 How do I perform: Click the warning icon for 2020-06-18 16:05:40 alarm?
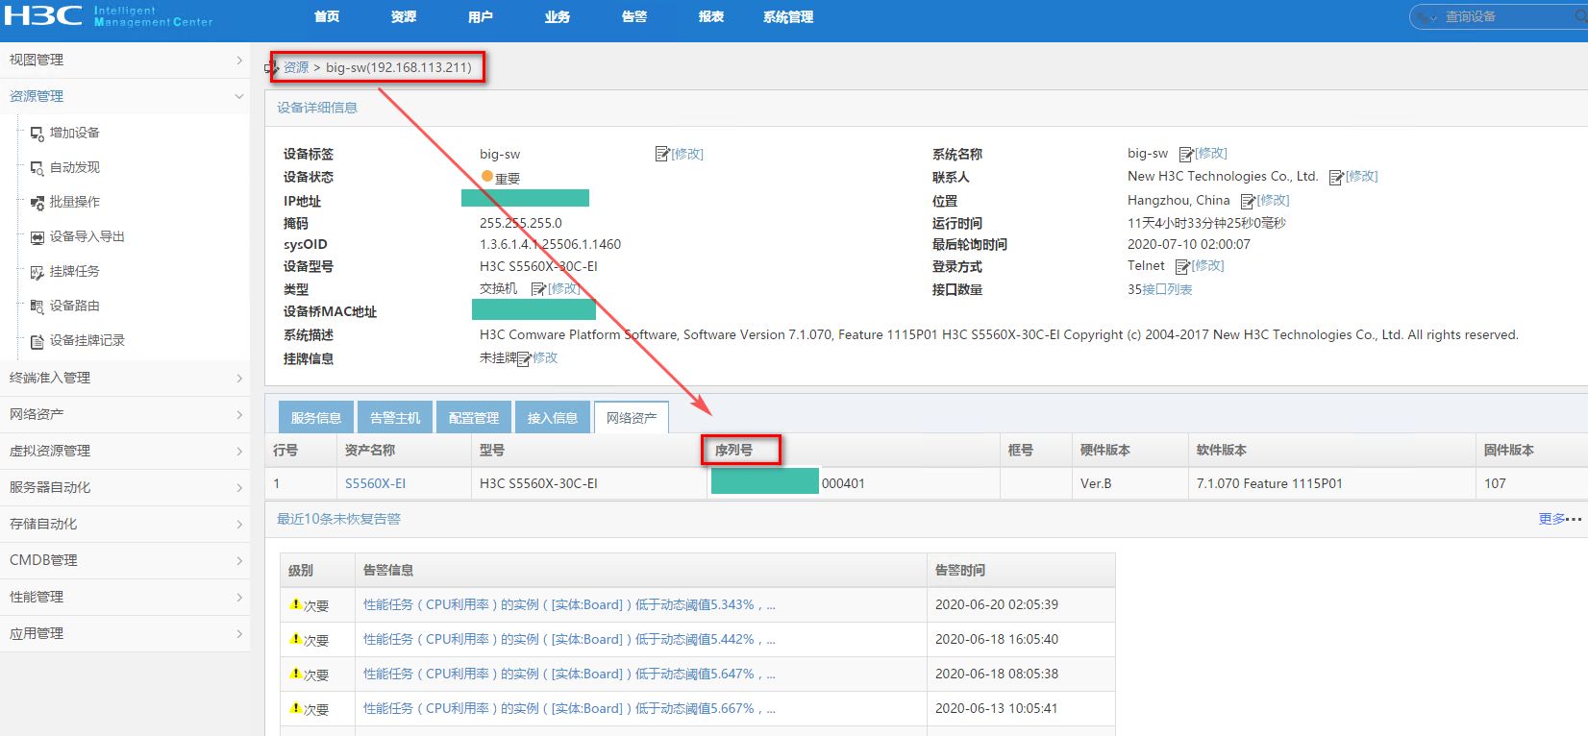(x=296, y=639)
